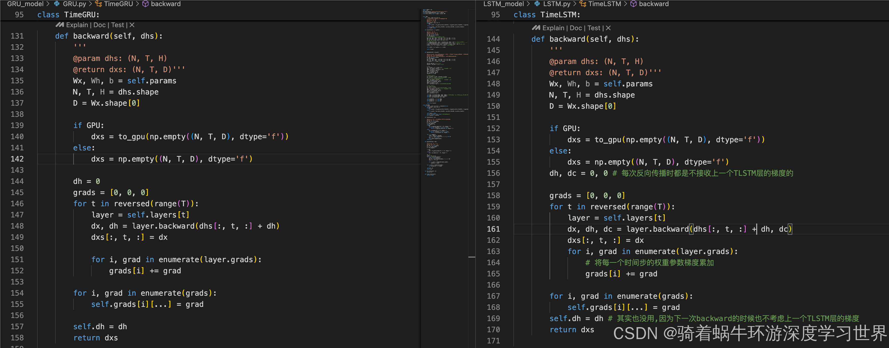Click class icon beside TimeGRU breadcrumb

point(99,4)
